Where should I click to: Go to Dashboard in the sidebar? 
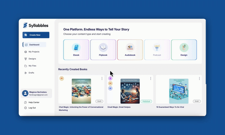click(x=34, y=45)
